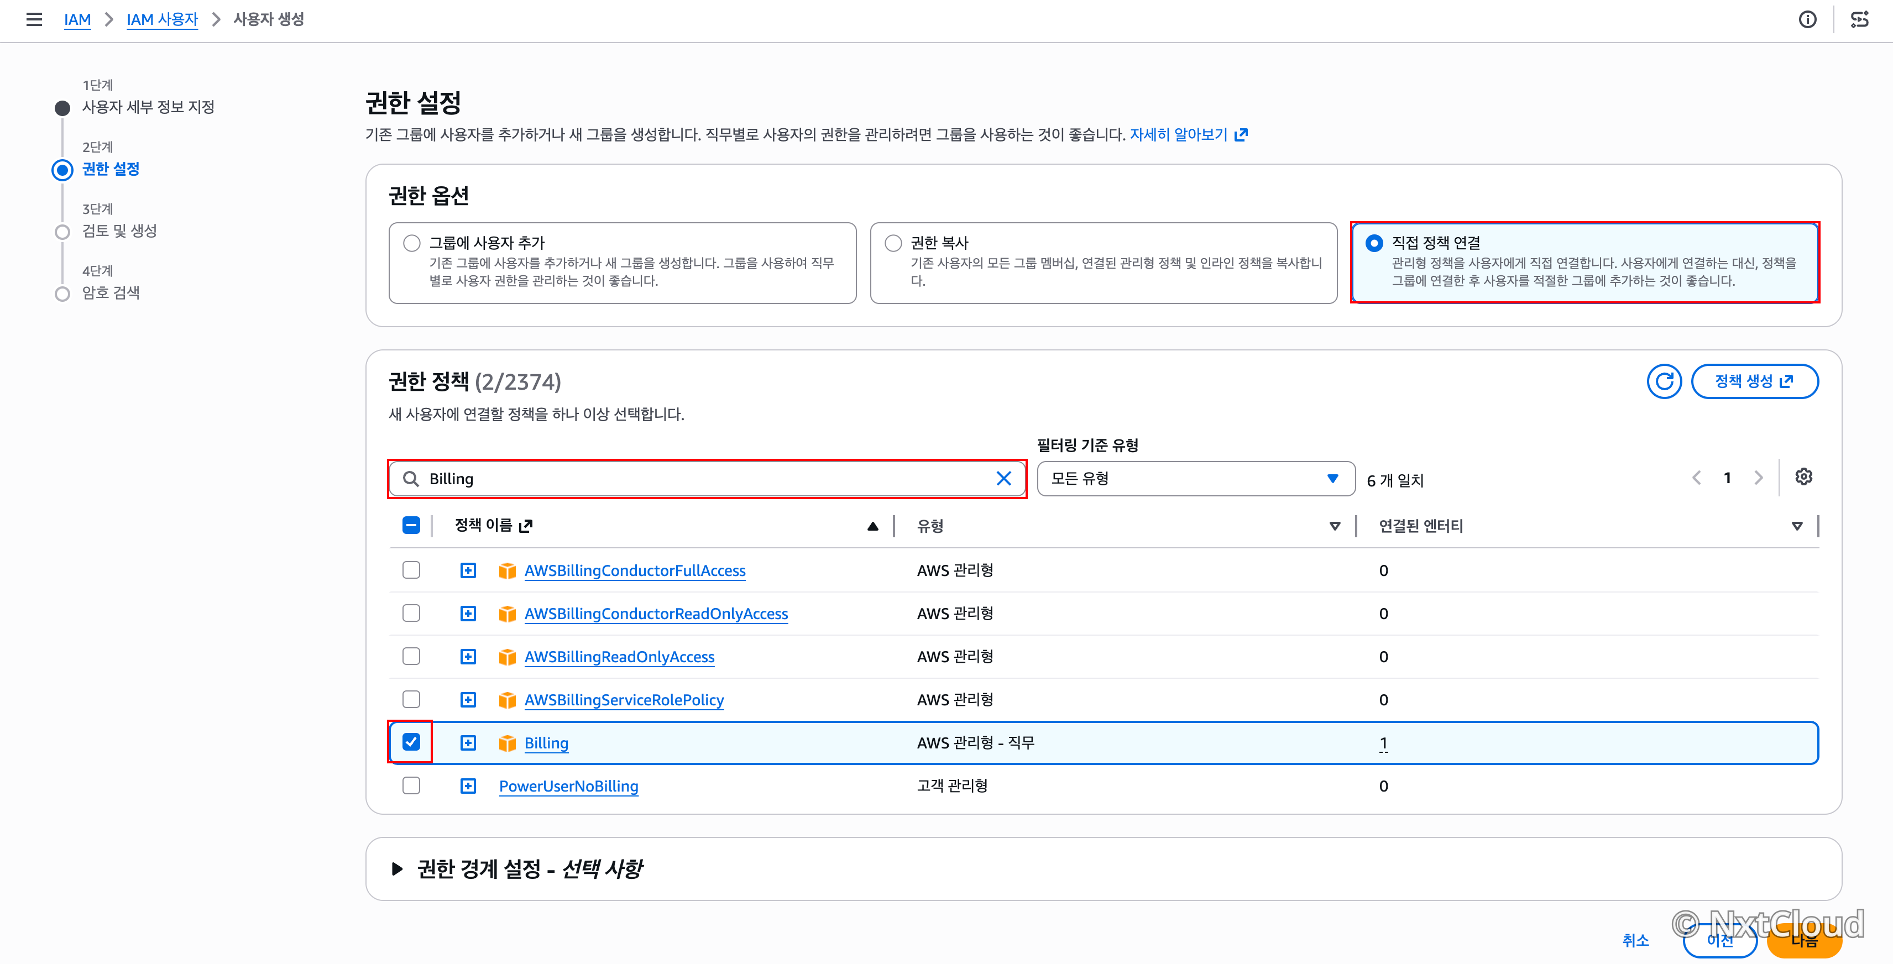The width and height of the screenshot is (1893, 964).
Task: Open the AWSBillingReadOnlyAccess policy link
Action: click(620, 657)
